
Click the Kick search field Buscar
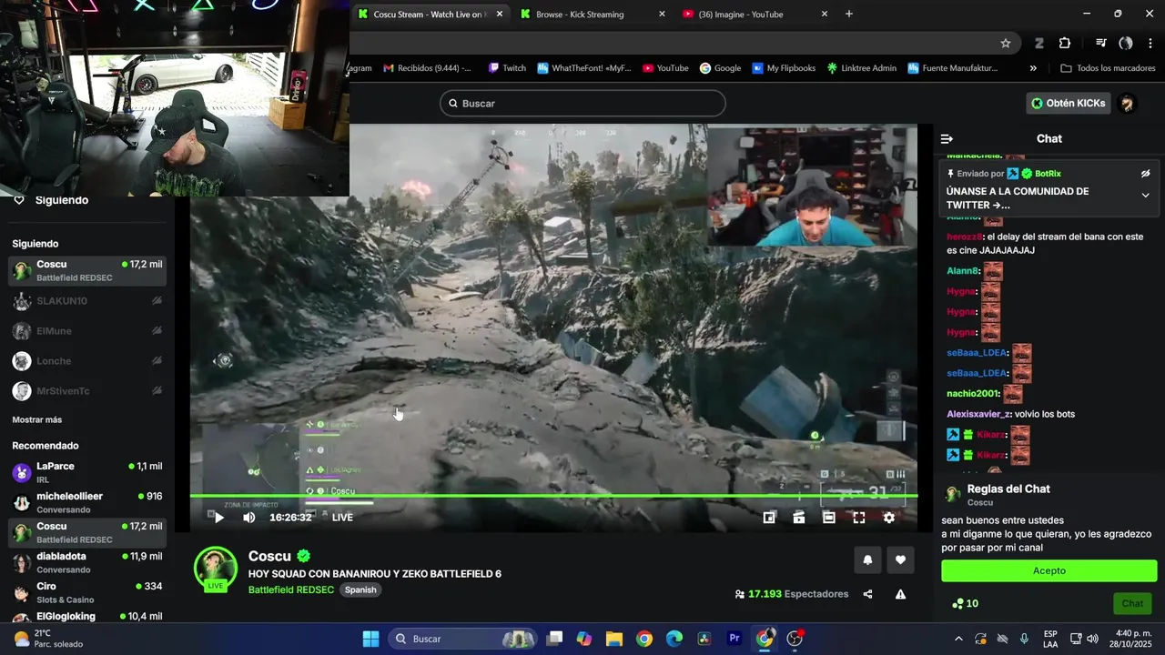coord(582,103)
